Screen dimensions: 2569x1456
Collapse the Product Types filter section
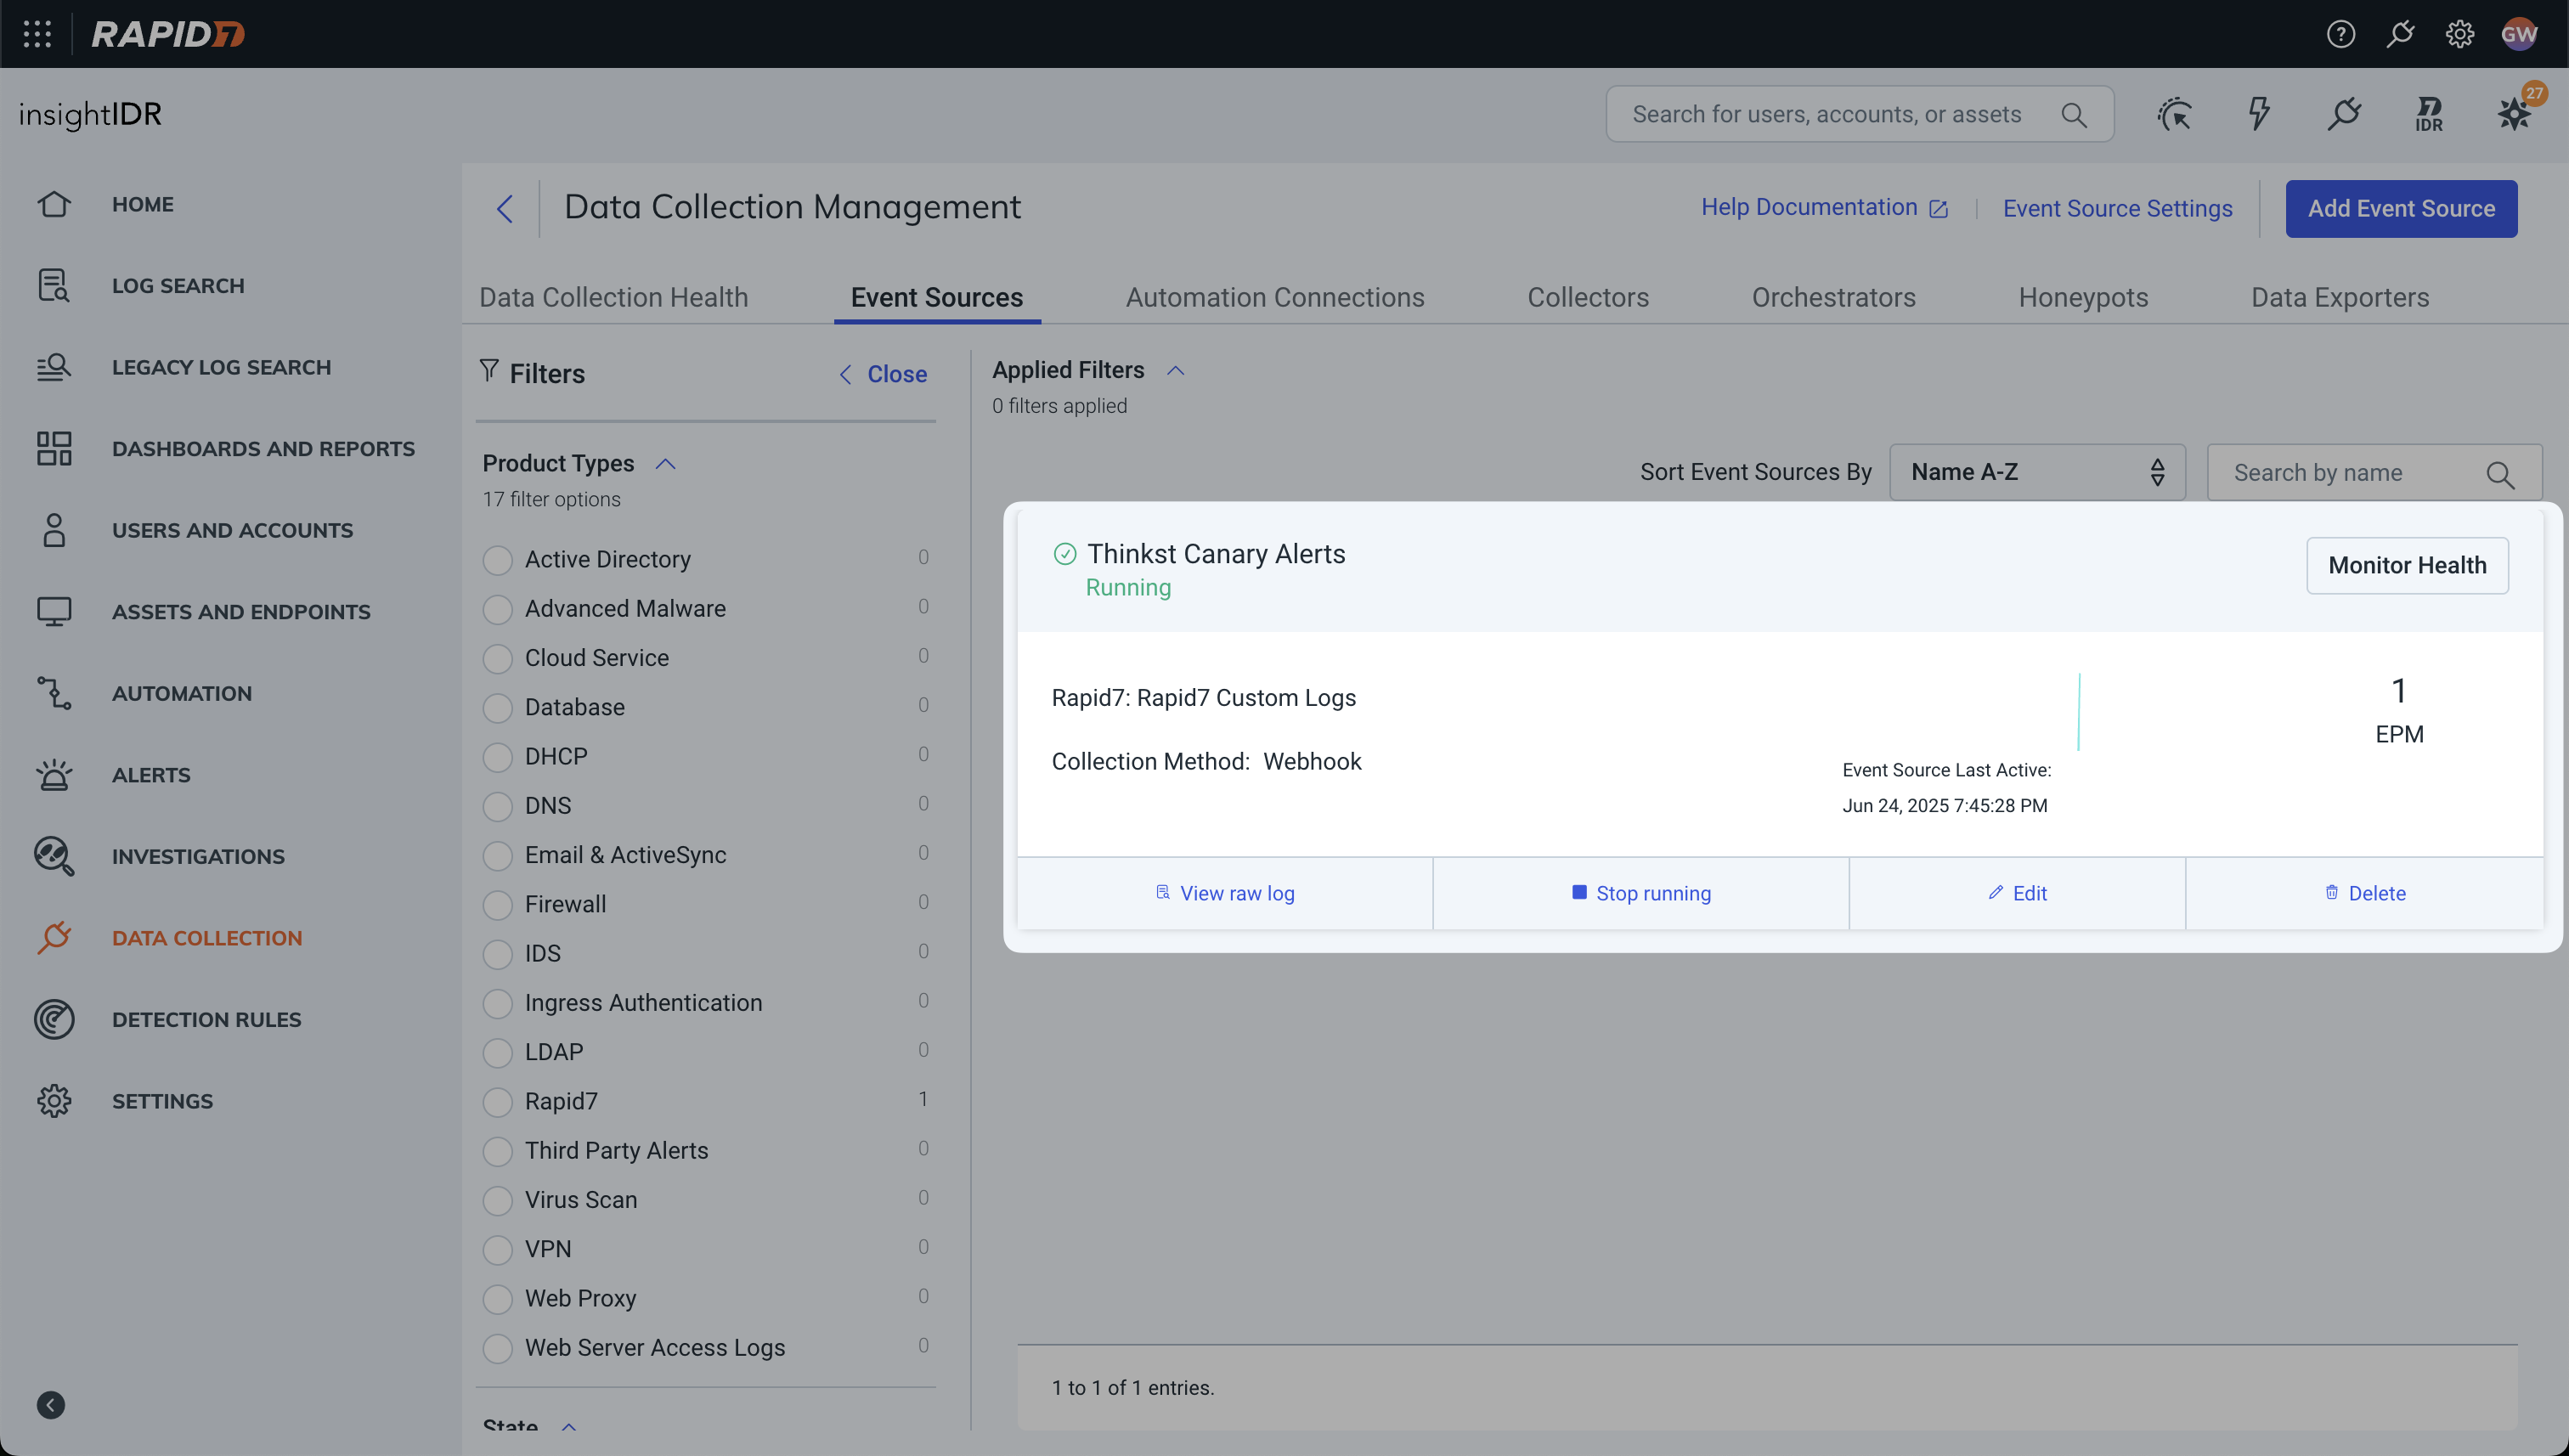coord(665,464)
